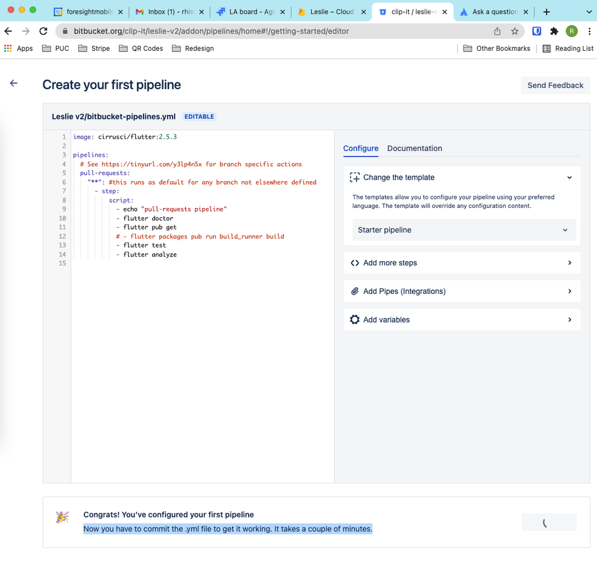Click the Add more steps code icon
This screenshot has width=597, height=561.
tap(354, 263)
